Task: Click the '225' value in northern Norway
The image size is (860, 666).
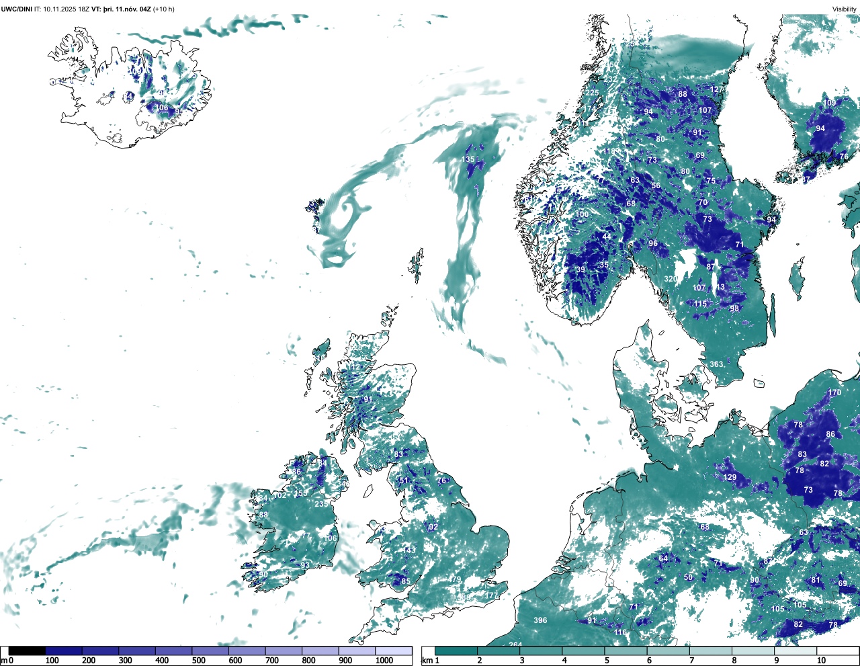Action: tap(592, 93)
